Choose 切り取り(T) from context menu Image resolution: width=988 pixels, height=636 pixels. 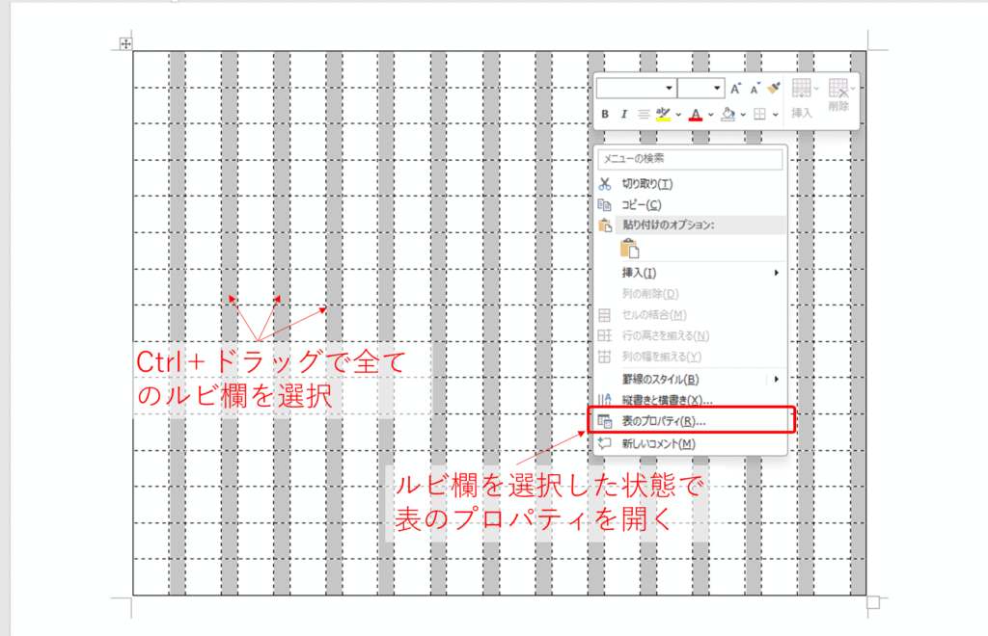tap(691, 184)
